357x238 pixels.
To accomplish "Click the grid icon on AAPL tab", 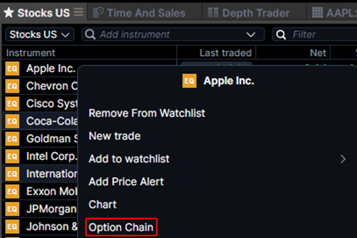I will [x=318, y=13].
